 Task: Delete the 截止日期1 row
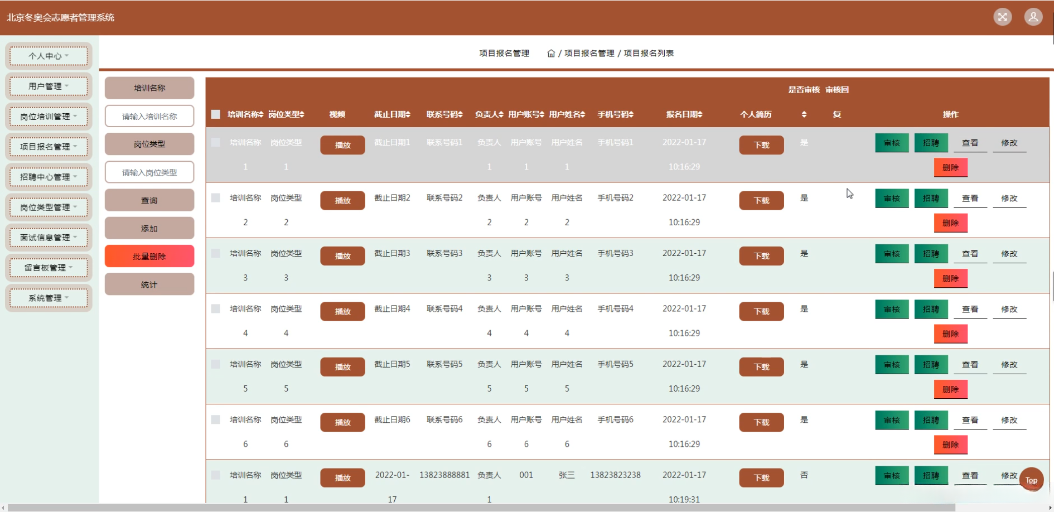point(950,167)
